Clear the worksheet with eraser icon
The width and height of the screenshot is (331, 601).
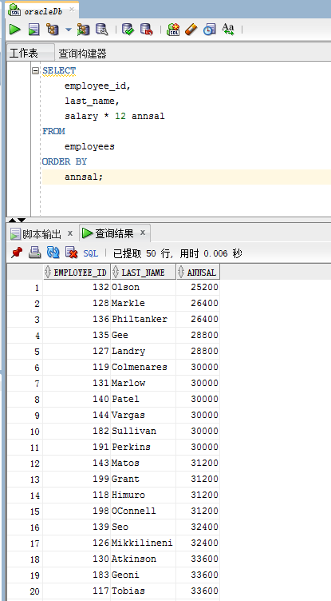[191, 29]
